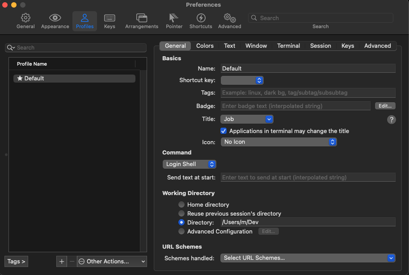409x275 pixels.
Task: Switch to the Terminal tab
Action: 288,46
